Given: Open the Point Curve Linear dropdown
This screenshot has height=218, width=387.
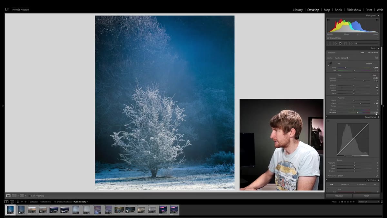Looking at the screenshot, I should 341,176.
